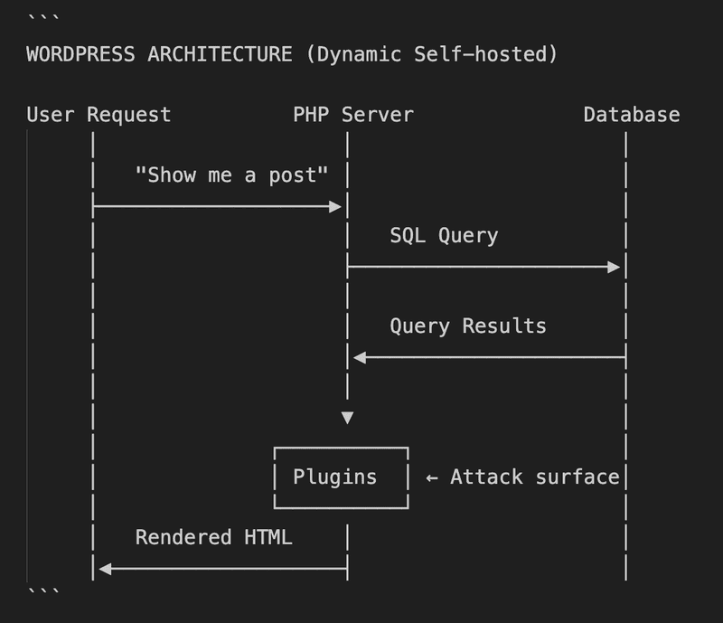
Task: Click the "Show me a post" message label
Action: (231, 175)
